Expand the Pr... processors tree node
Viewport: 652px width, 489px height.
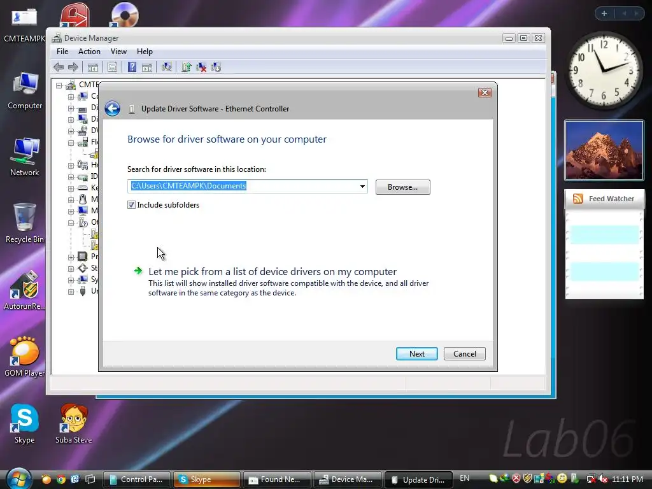click(x=71, y=257)
